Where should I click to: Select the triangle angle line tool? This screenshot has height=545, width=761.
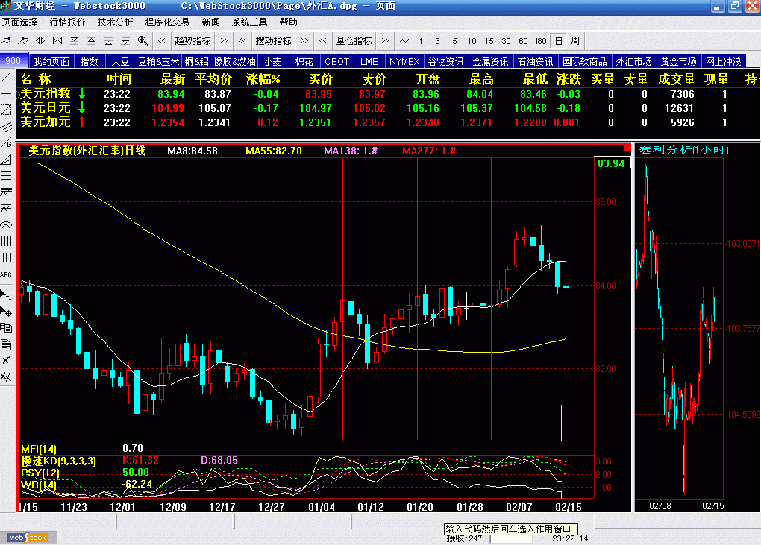pos(6,160)
